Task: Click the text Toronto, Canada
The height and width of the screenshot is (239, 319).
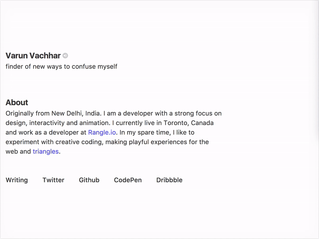Action: (189, 123)
